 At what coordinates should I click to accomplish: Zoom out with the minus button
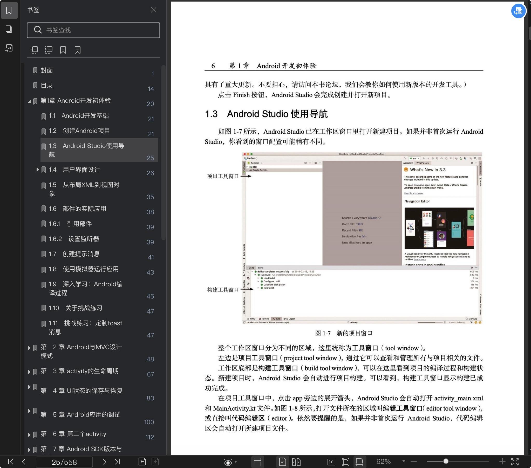(414, 461)
